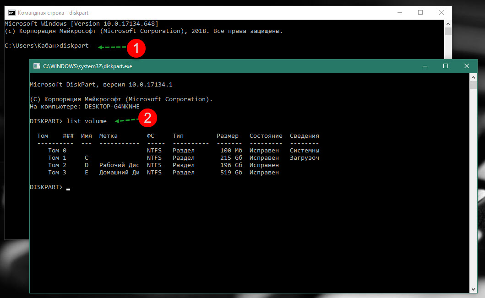Maximize the Командная строка window

[420, 13]
